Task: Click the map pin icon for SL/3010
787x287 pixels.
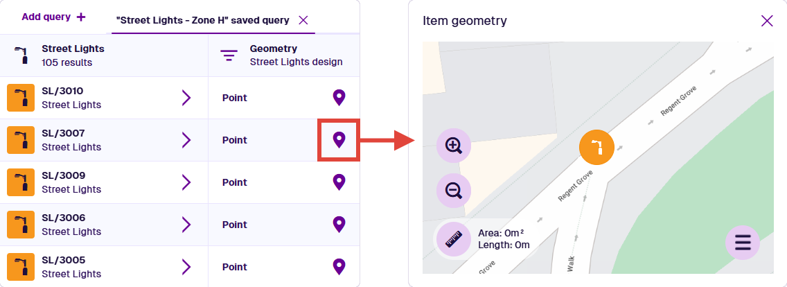Action: pyautogui.click(x=339, y=98)
